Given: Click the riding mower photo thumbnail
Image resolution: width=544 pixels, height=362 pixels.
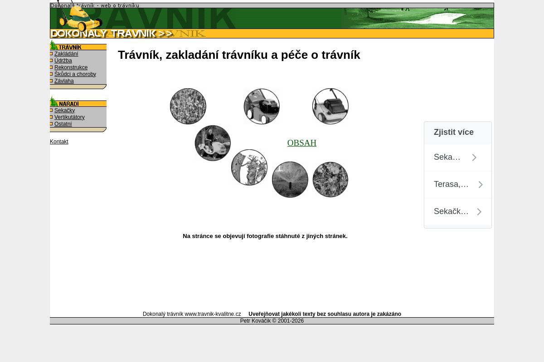Looking at the screenshot, I should [213, 143].
